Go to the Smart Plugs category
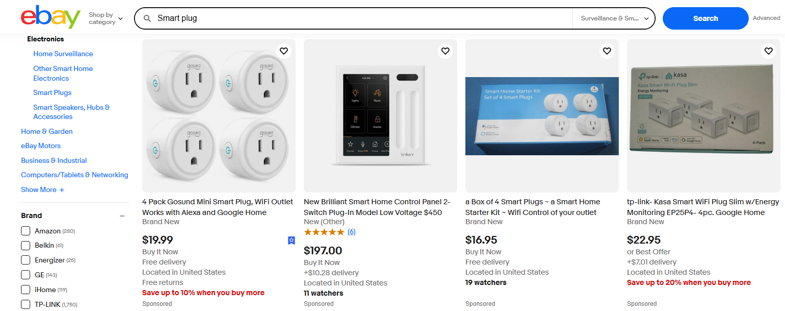This screenshot has width=785, height=311. (52, 92)
